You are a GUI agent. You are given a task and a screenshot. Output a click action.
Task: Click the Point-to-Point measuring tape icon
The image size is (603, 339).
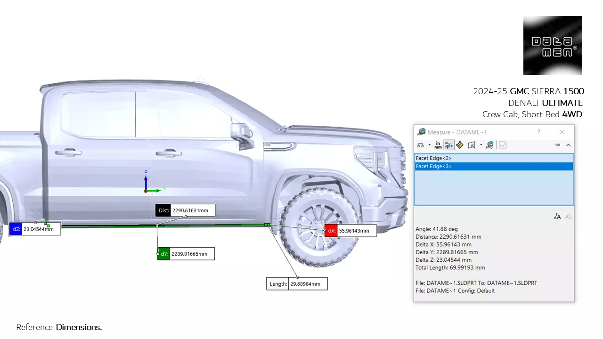(x=460, y=145)
